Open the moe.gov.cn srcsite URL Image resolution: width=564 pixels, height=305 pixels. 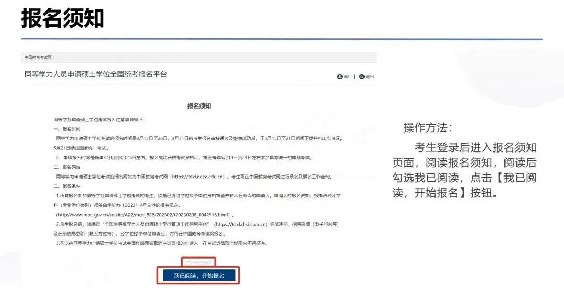click(143, 215)
